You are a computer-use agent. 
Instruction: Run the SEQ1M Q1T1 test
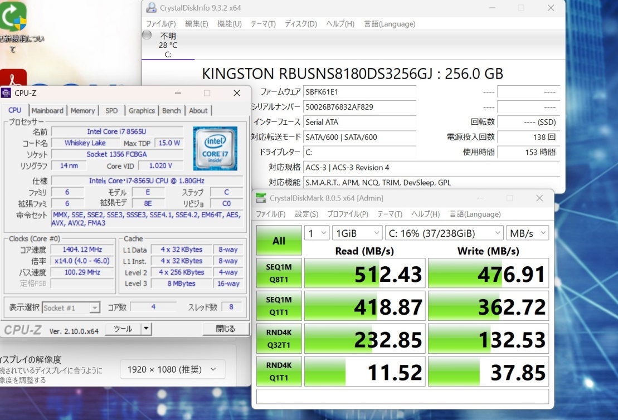click(x=279, y=306)
